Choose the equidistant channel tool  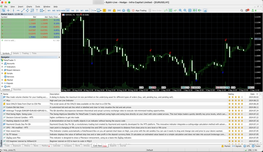click(28, 11)
